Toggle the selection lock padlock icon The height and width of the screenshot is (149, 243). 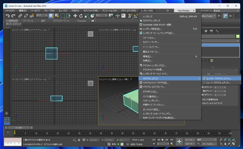coord(79,140)
